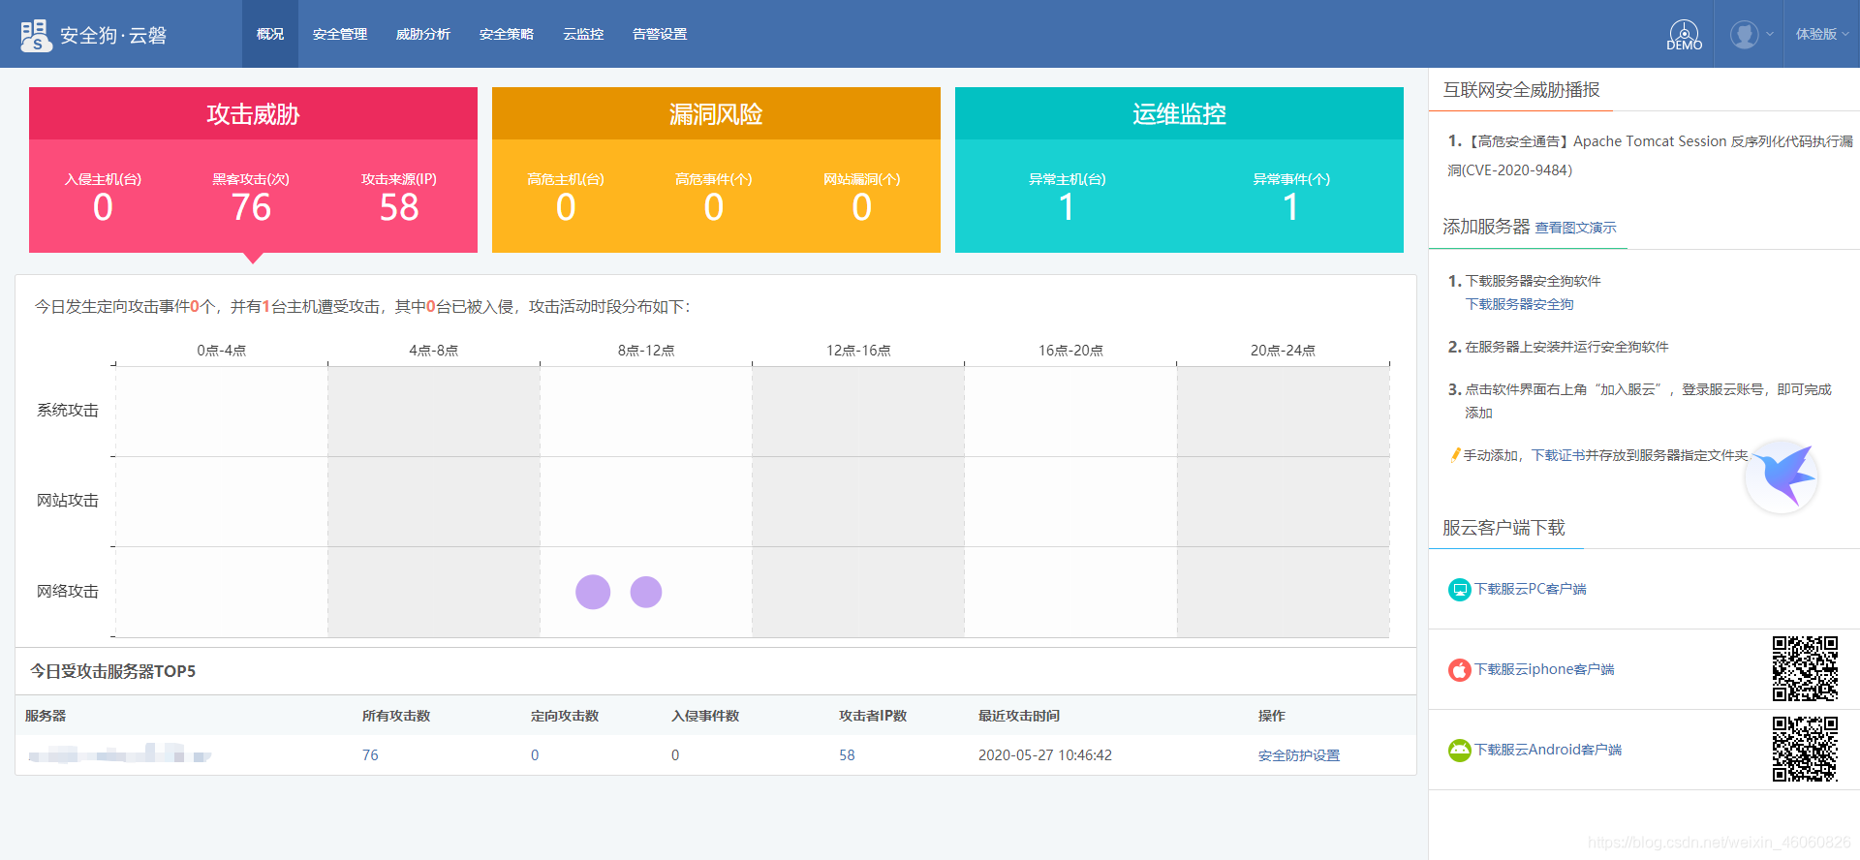Click the floating bird assistant icon
The image size is (1860, 860).
click(x=1782, y=476)
